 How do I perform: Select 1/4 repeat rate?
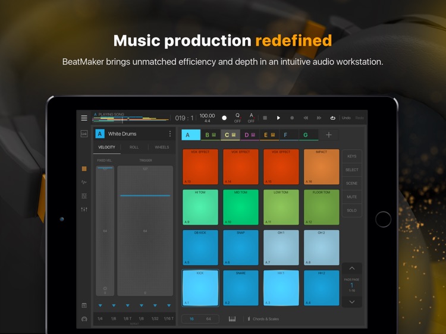100,319
